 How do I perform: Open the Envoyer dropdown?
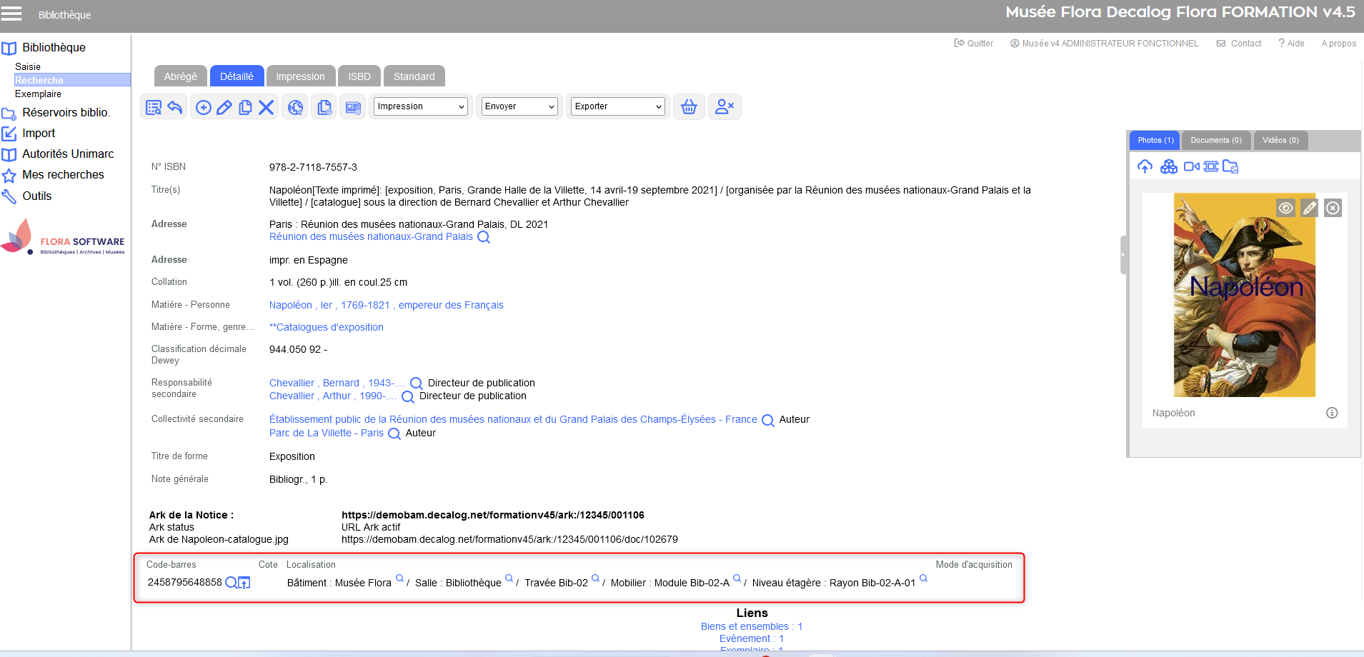[x=519, y=106]
